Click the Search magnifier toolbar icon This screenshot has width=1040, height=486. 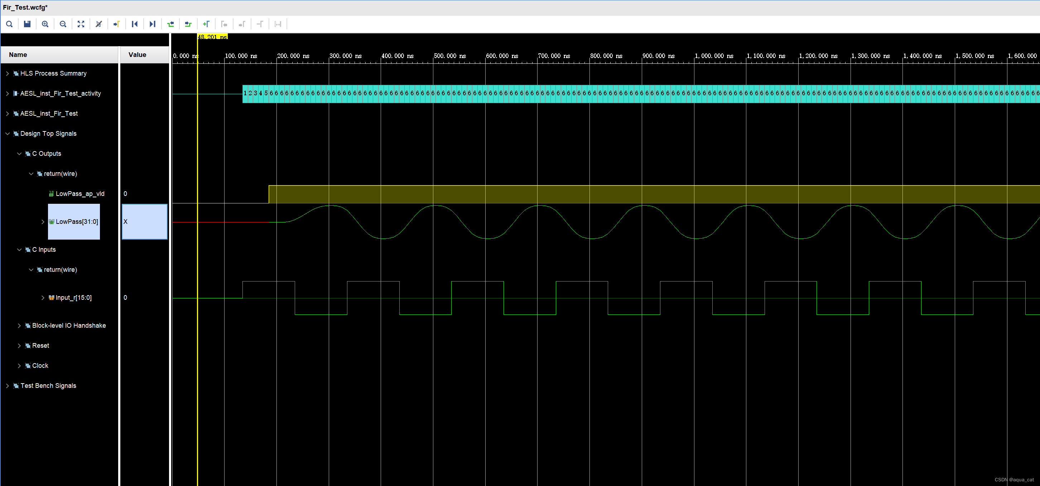click(x=9, y=24)
